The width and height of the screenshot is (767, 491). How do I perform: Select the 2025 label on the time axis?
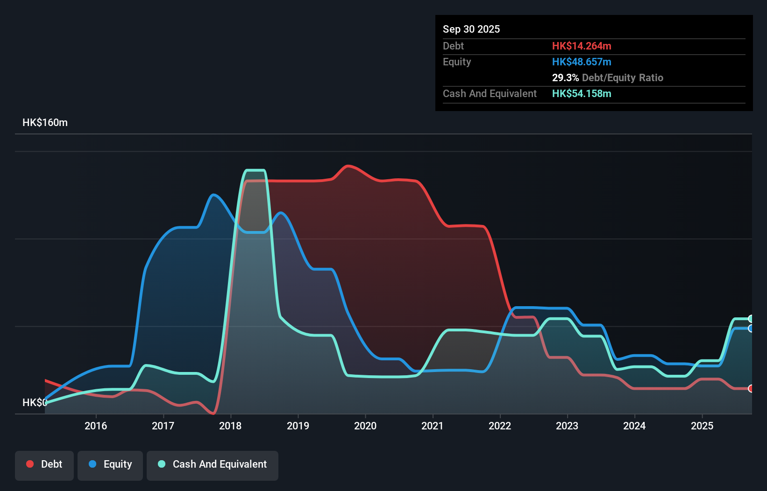pyautogui.click(x=703, y=426)
